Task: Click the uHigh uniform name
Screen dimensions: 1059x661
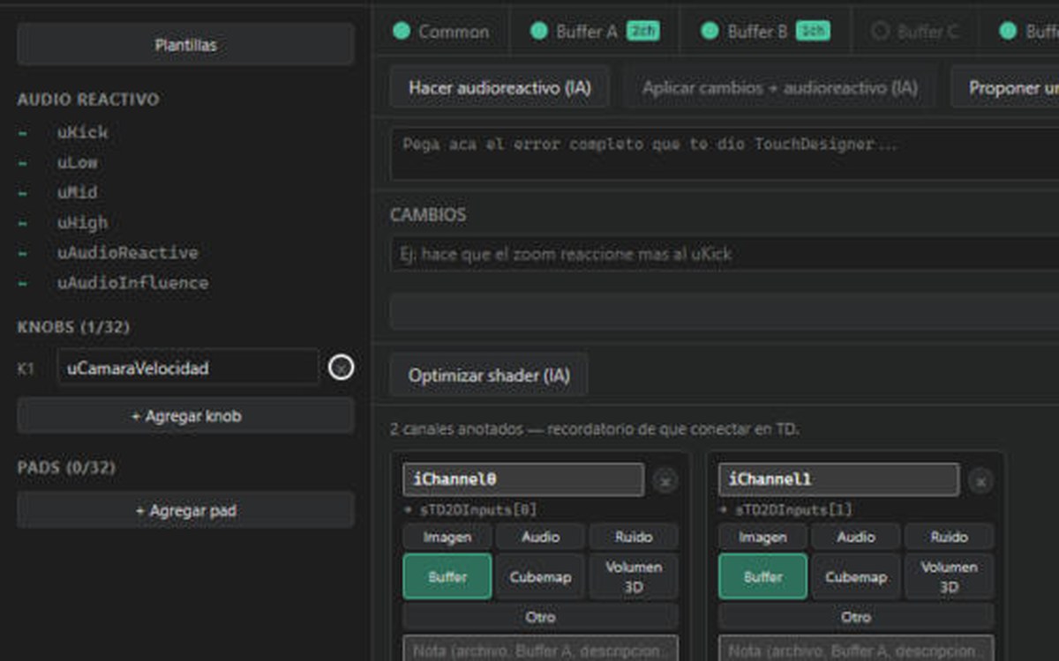Action: (x=83, y=222)
